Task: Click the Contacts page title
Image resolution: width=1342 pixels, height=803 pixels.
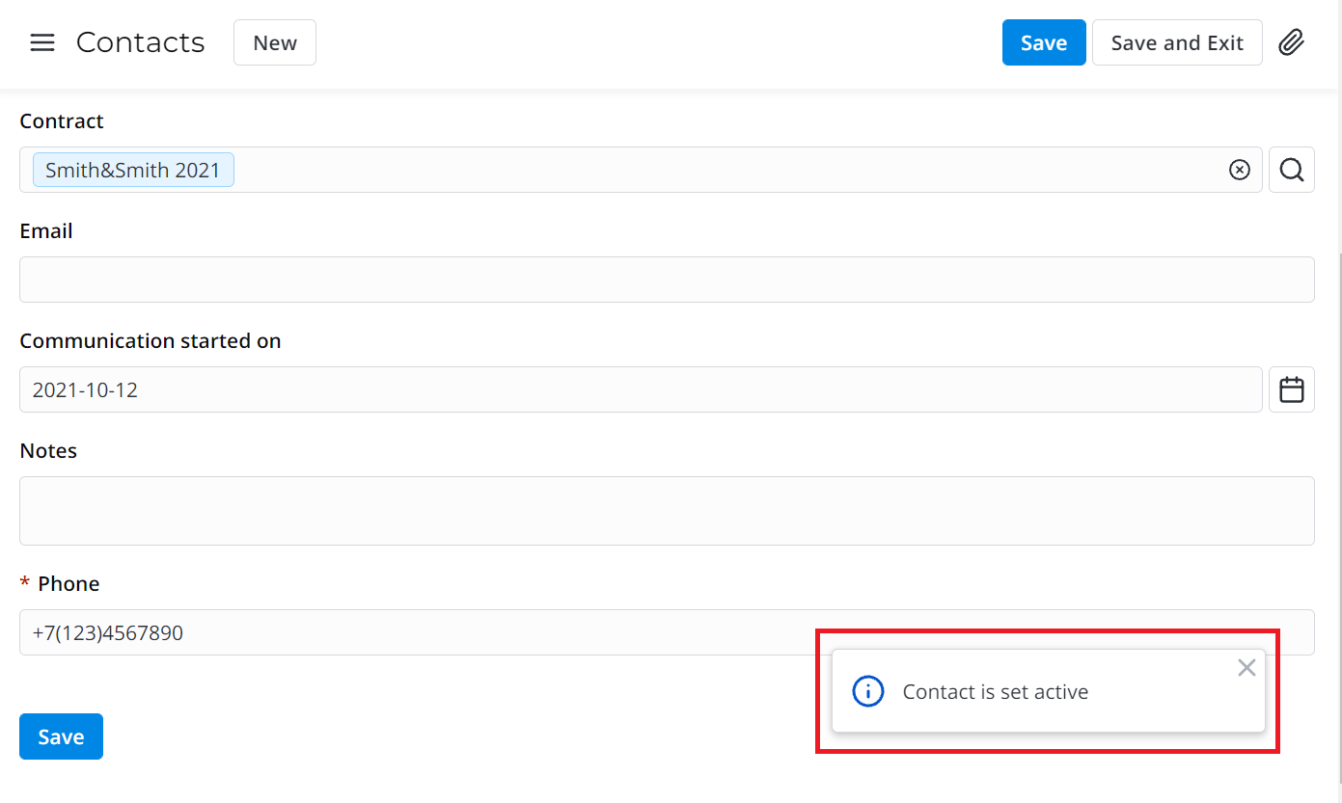Action: 140,42
